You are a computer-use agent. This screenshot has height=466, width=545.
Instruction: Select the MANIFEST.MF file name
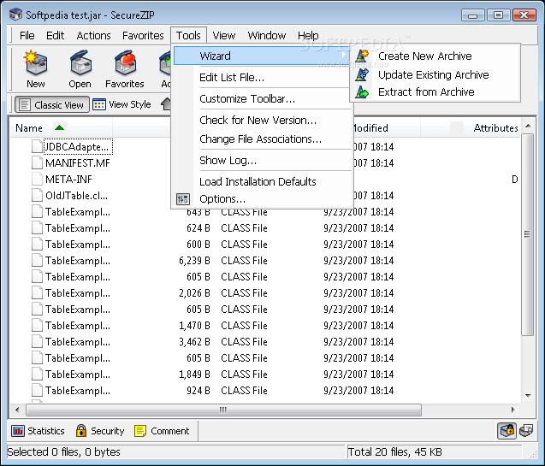tap(78, 162)
